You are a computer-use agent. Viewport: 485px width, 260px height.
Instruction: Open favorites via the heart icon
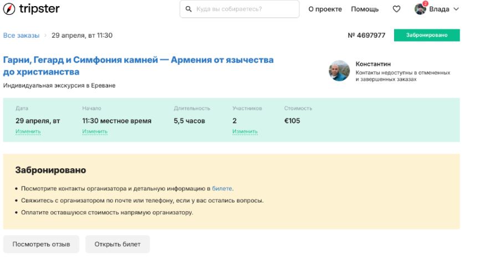396,9
